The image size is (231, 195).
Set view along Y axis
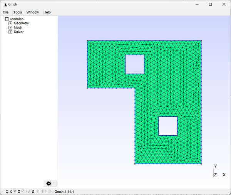coord(15,192)
